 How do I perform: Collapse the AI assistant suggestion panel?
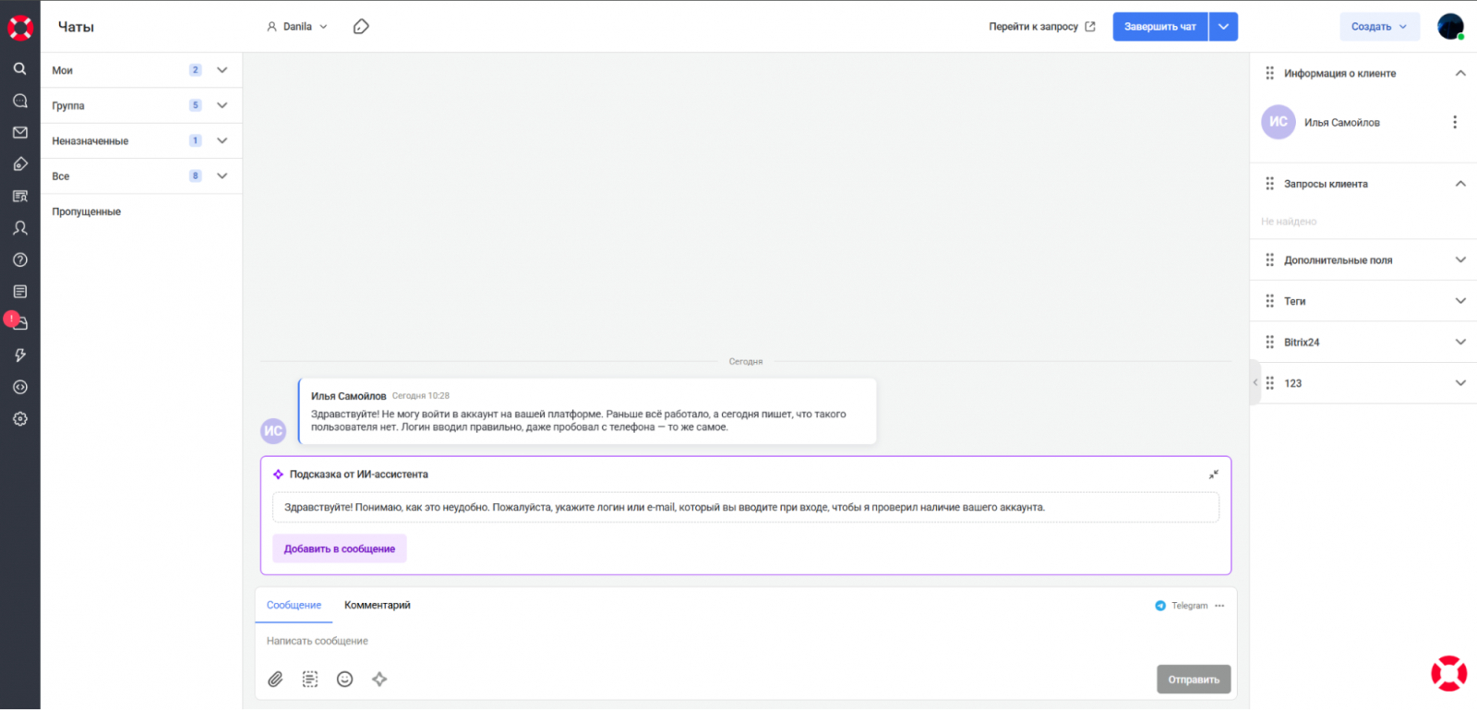click(1214, 475)
